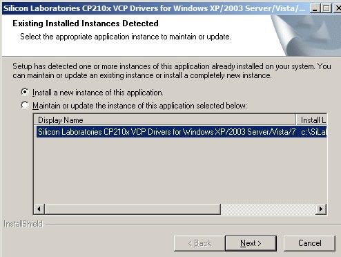Click the c:\SiLa install location cell

click(313, 132)
